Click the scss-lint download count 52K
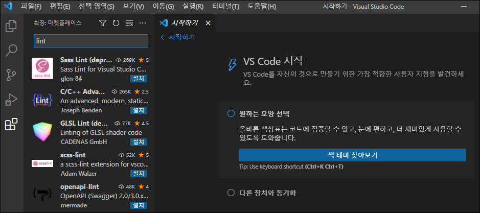The image size is (480, 213). 126,155
